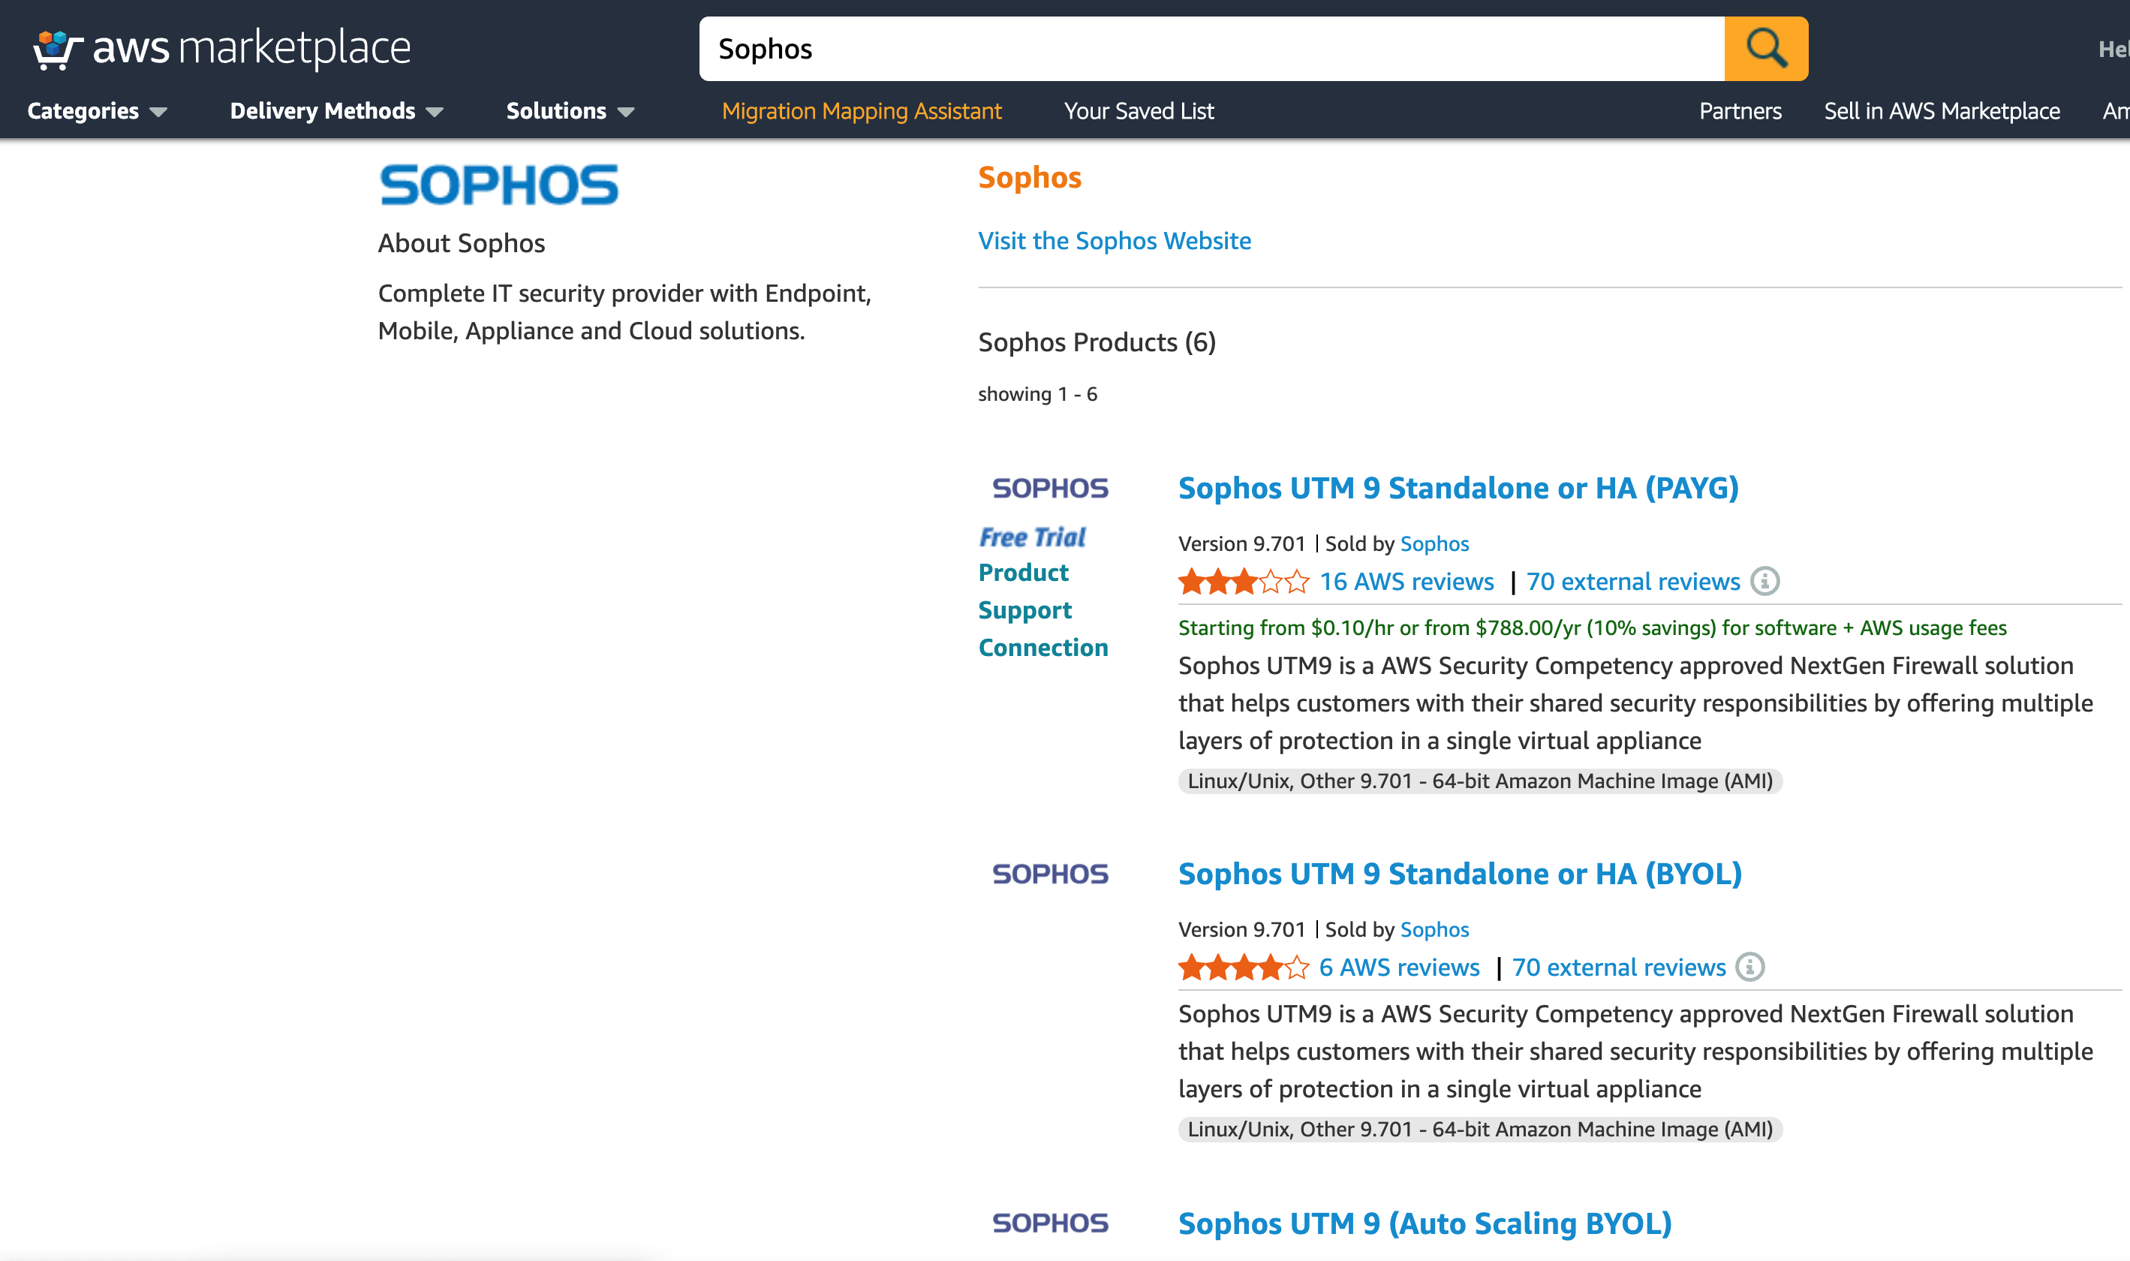Click the star rating for UTM 9 PAYG
The width and height of the screenshot is (2130, 1261).
(1244, 582)
